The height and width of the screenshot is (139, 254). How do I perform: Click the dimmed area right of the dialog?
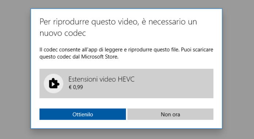(x=238, y=69)
